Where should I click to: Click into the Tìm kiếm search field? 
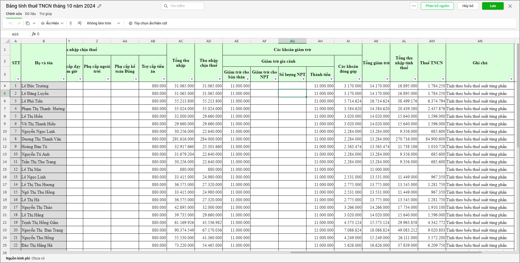click(183, 6)
